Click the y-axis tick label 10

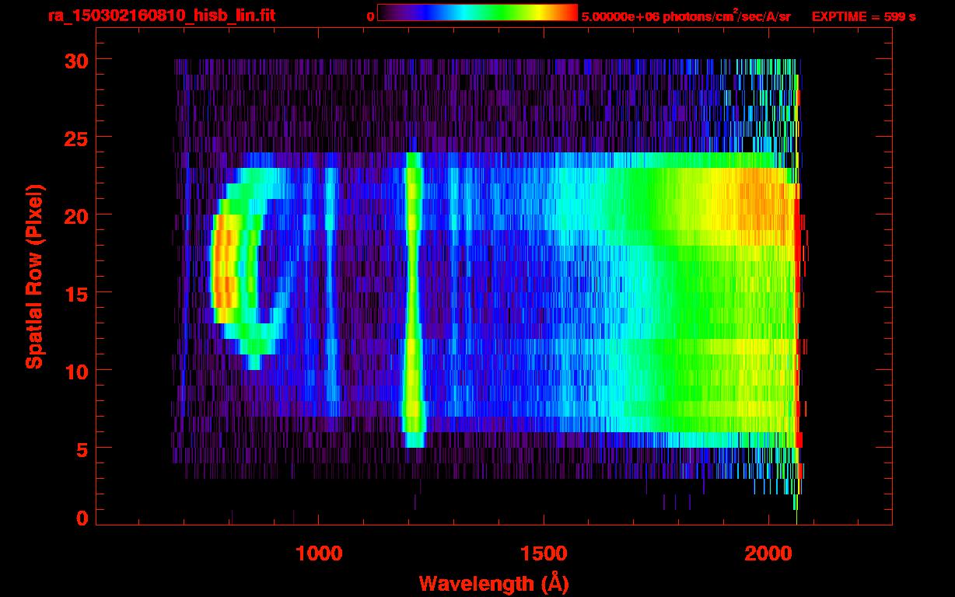pyautogui.click(x=75, y=371)
